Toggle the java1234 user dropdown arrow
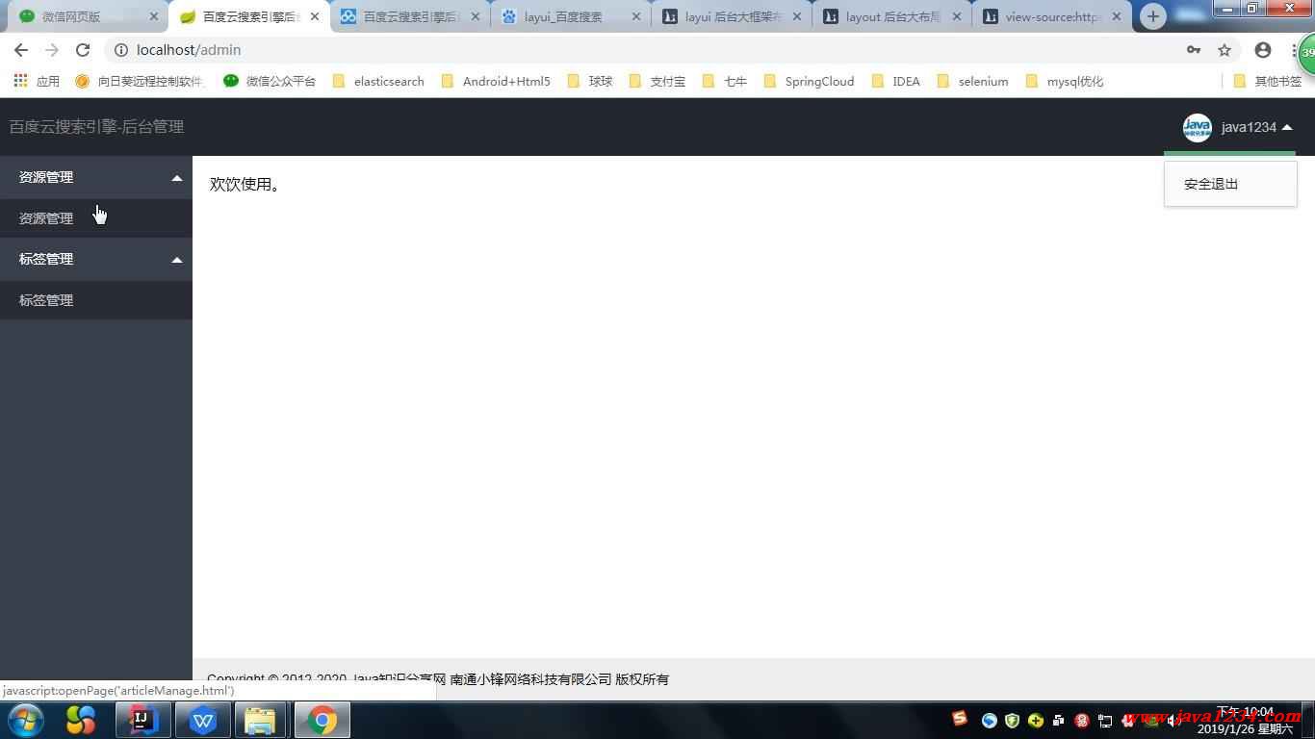Image resolution: width=1315 pixels, height=739 pixels. click(1287, 127)
